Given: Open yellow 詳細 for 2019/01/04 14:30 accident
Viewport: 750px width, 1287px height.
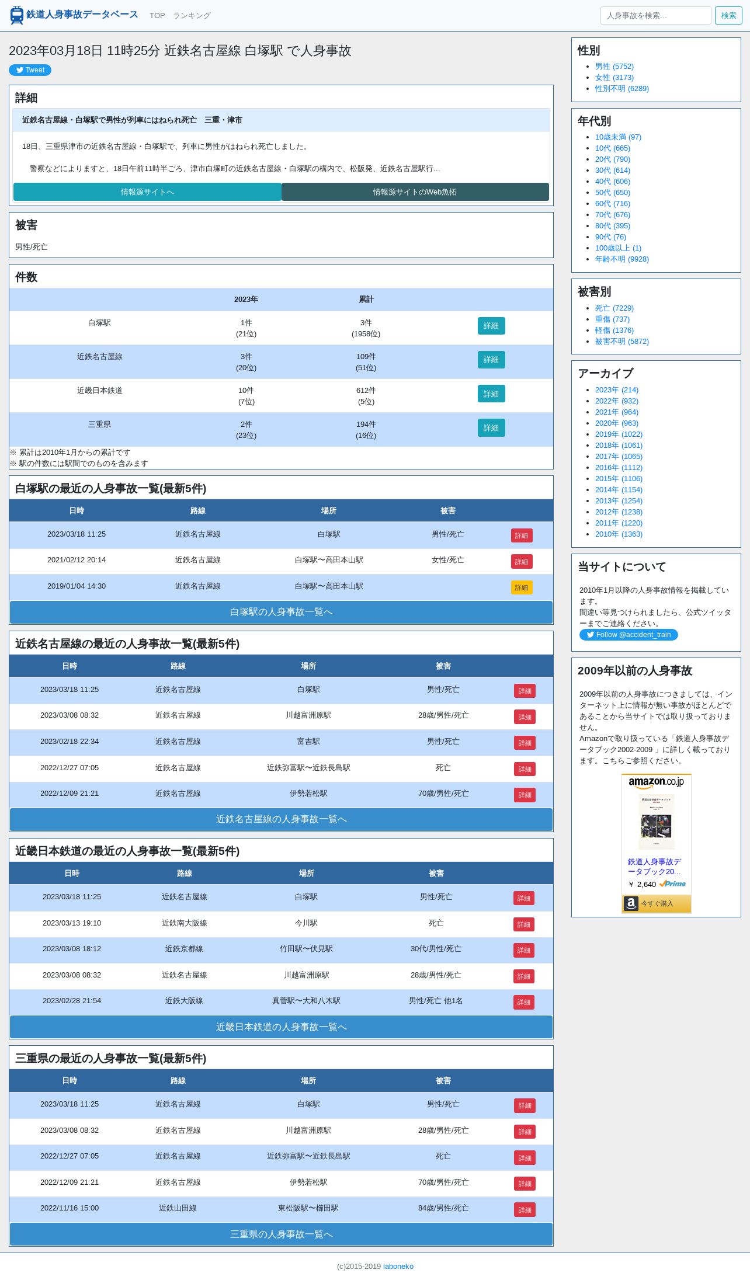Looking at the screenshot, I should click(522, 588).
